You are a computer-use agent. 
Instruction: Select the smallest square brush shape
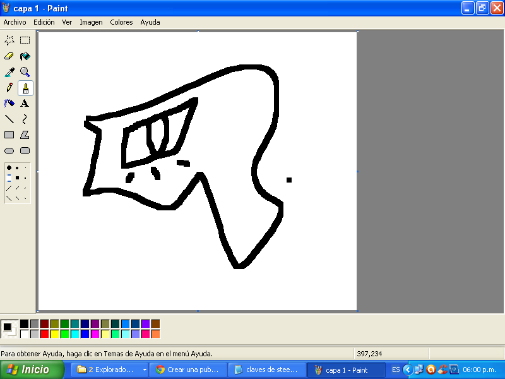click(25, 178)
